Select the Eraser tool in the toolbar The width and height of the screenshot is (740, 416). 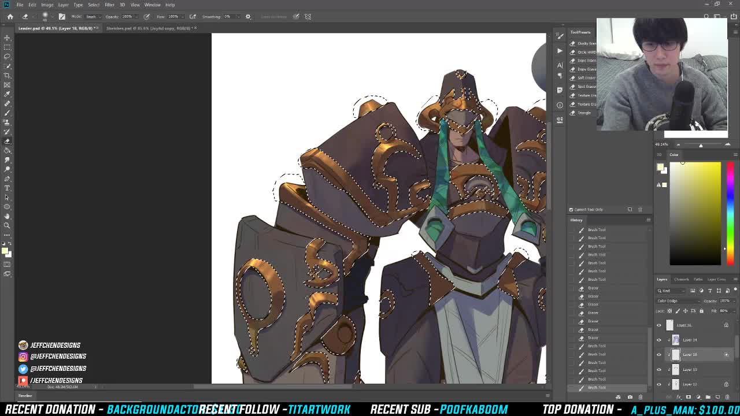(x=8, y=140)
